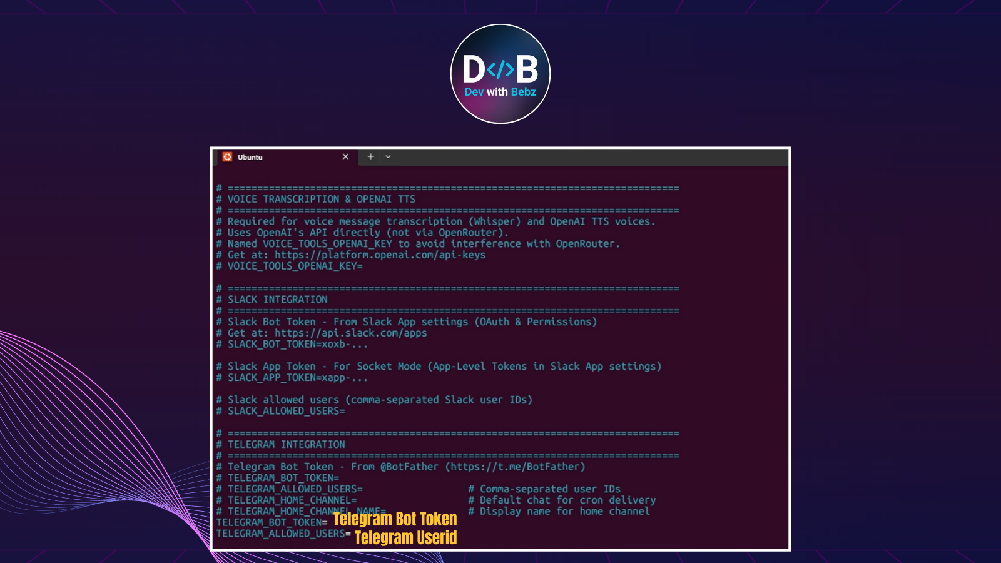Open the platform.openai.com/api-keys URL

pos(380,255)
